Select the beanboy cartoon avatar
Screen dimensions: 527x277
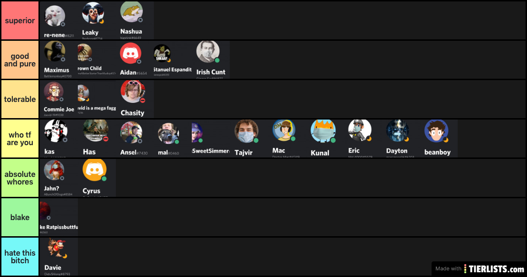click(436, 131)
